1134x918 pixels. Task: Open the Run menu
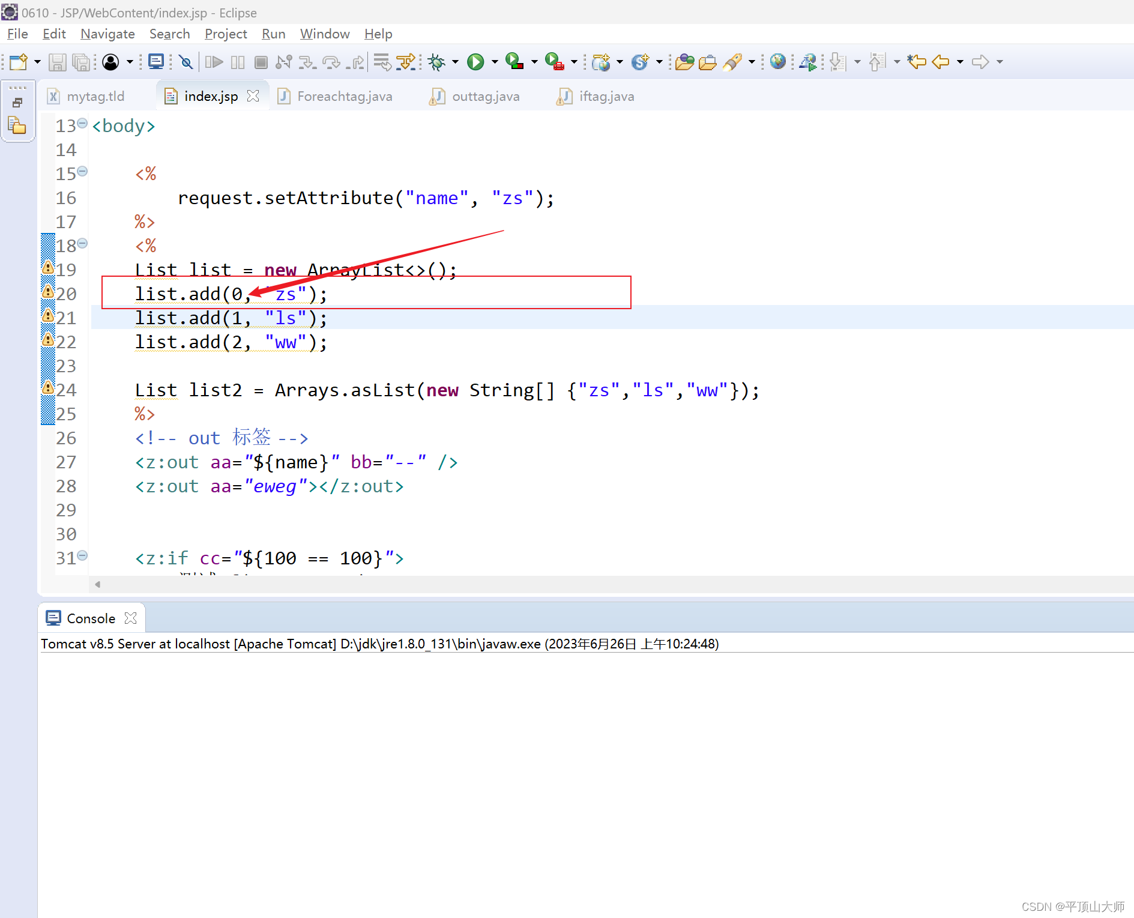click(x=273, y=34)
